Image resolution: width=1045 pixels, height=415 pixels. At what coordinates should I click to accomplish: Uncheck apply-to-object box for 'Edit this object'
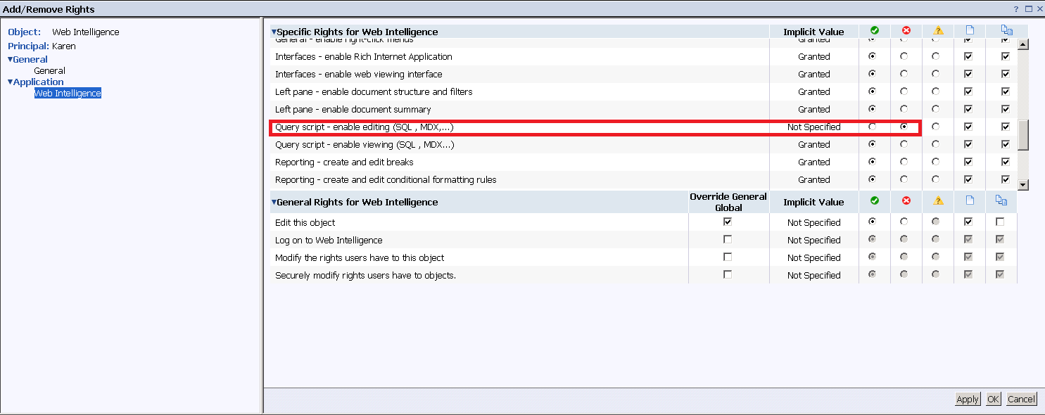tap(968, 222)
